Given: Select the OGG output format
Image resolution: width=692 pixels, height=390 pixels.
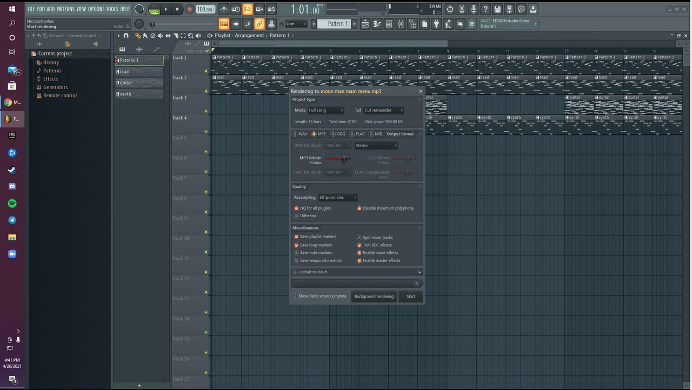Looking at the screenshot, I should point(337,134).
